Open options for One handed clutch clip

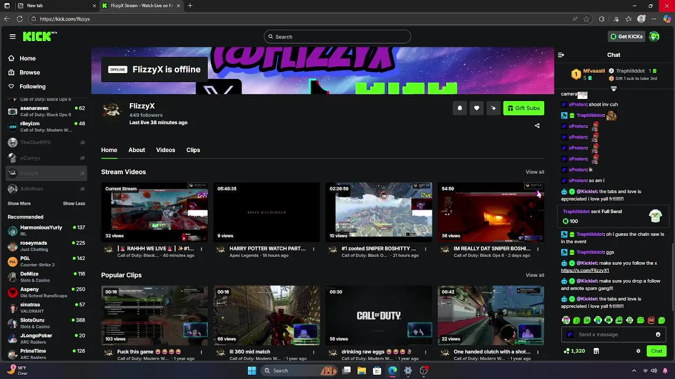pos(538,352)
